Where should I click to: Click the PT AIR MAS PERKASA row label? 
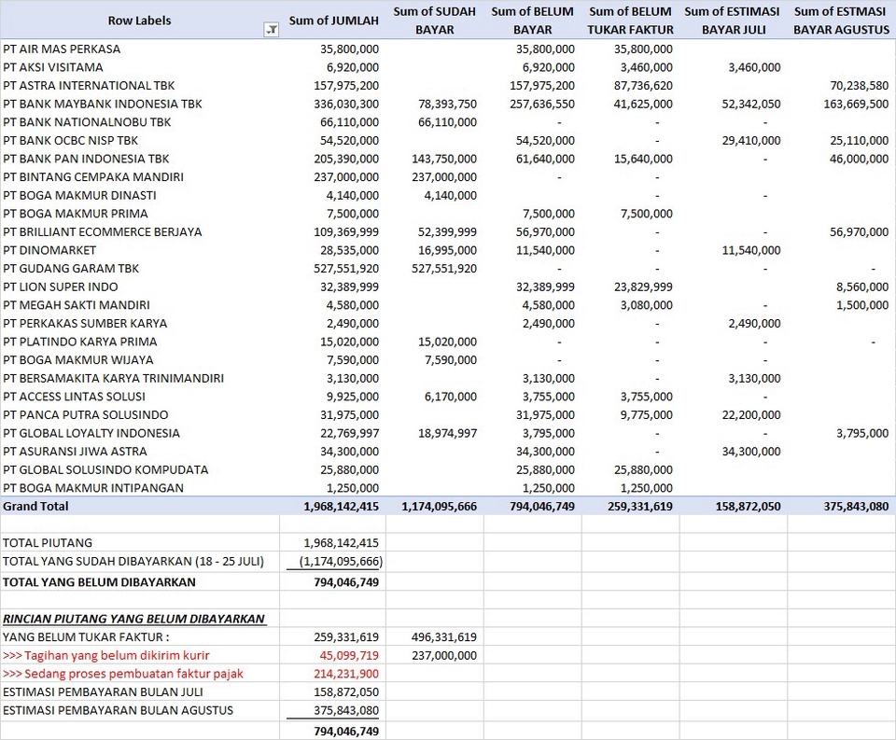click(x=62, y=49)
